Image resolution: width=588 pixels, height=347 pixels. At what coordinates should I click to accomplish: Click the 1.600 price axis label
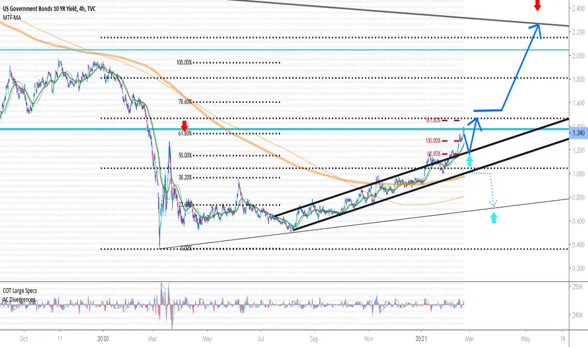coord(579,103)
